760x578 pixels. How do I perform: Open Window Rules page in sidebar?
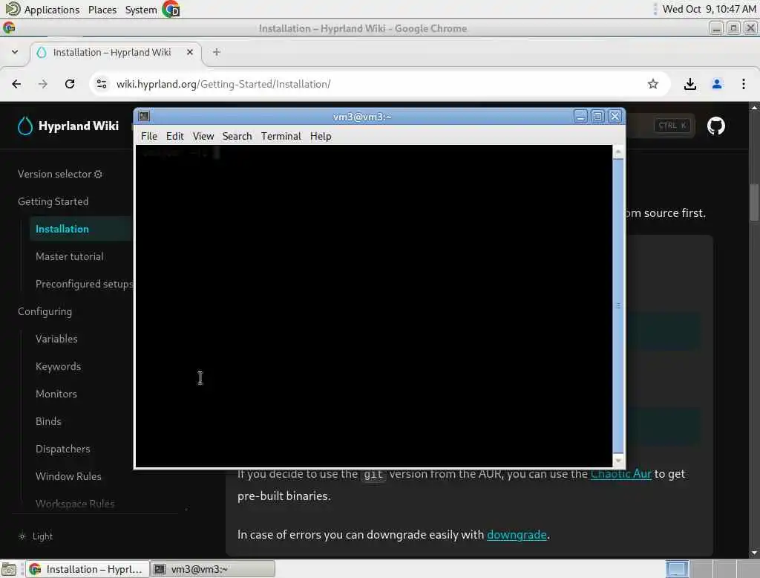click(68, 476)
